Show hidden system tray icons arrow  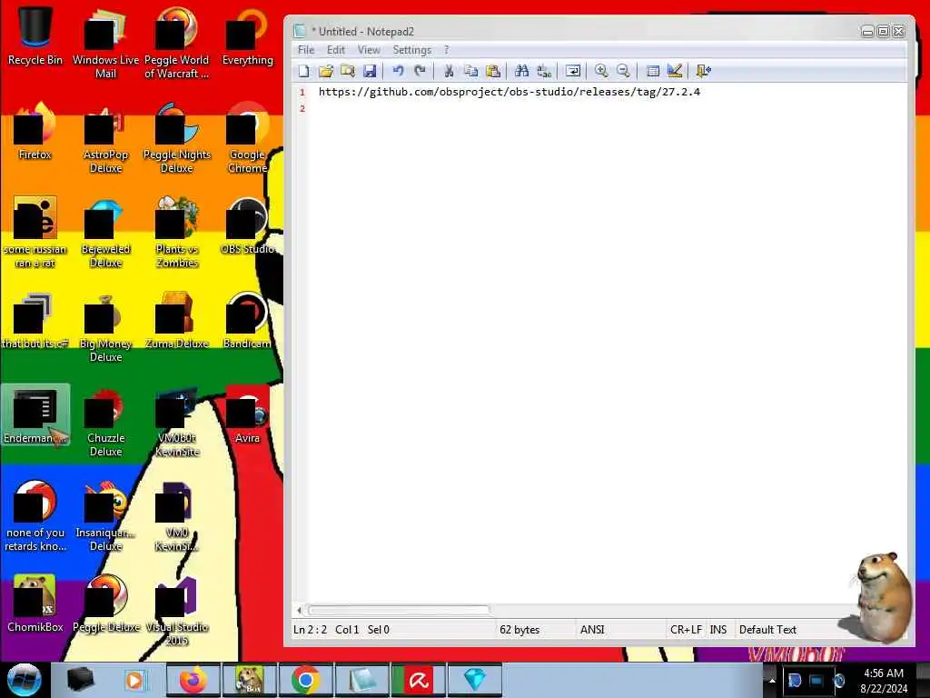coord(772,681)
